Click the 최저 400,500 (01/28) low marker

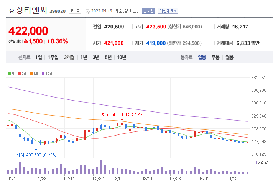pyautogui.click(x=36, y=155)
